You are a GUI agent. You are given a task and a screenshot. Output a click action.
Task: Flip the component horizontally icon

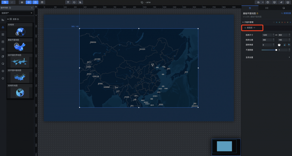coord(285,45)
